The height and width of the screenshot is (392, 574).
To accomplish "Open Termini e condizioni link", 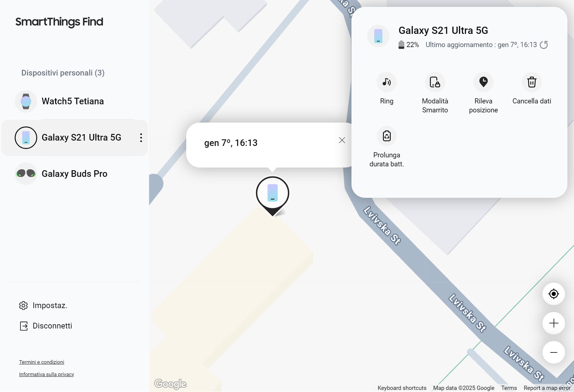I will click(42, 362).
